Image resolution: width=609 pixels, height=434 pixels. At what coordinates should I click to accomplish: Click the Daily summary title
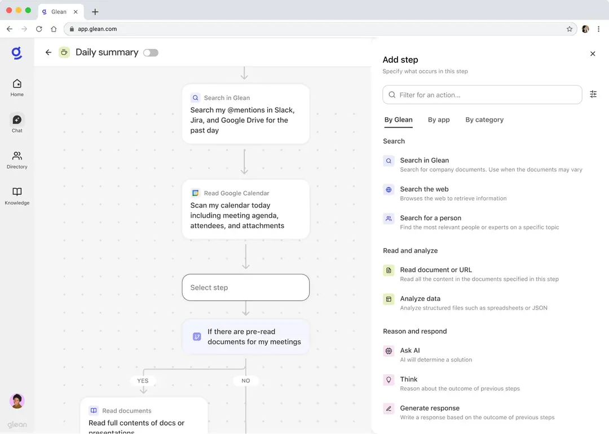[107, 52]
